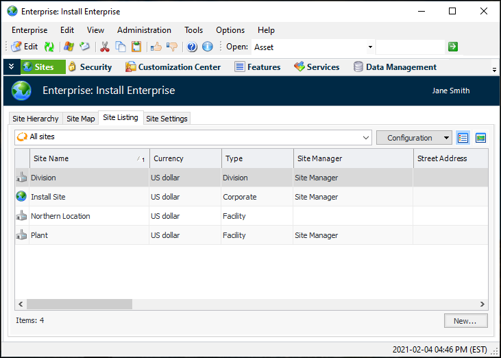Click the New... button
The height and width of the screenshot is (358, 501).
click(x=465, y=321)
